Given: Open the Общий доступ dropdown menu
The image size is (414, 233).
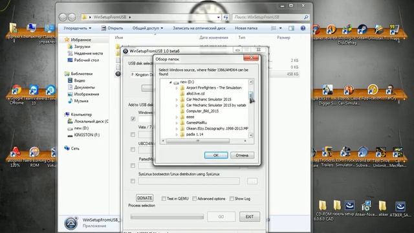Looking at the screenshot, I should [x=148, y=28].
